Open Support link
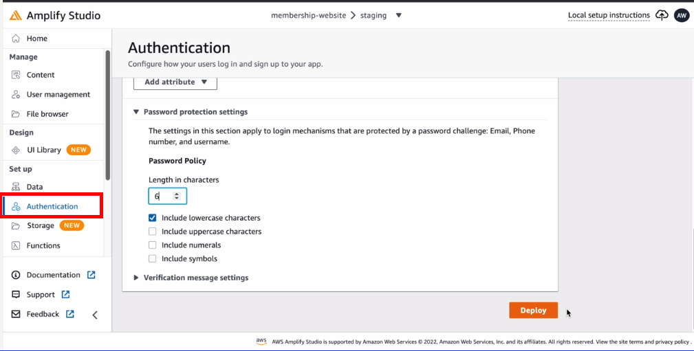The width and height of the screenshot is (694, 351). coord(41,295)
